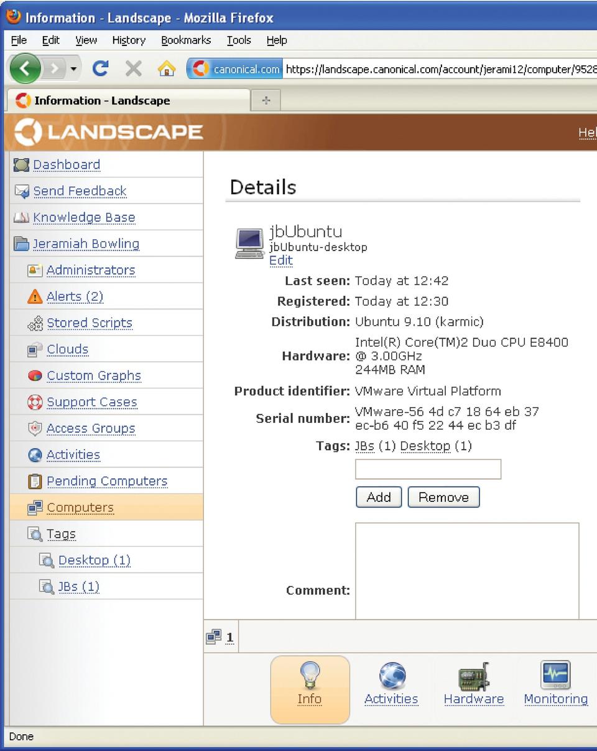Click inside the Comment text area
Viewport: 597px width, 751px height.
pyautogui.click(x=467, y=571)
